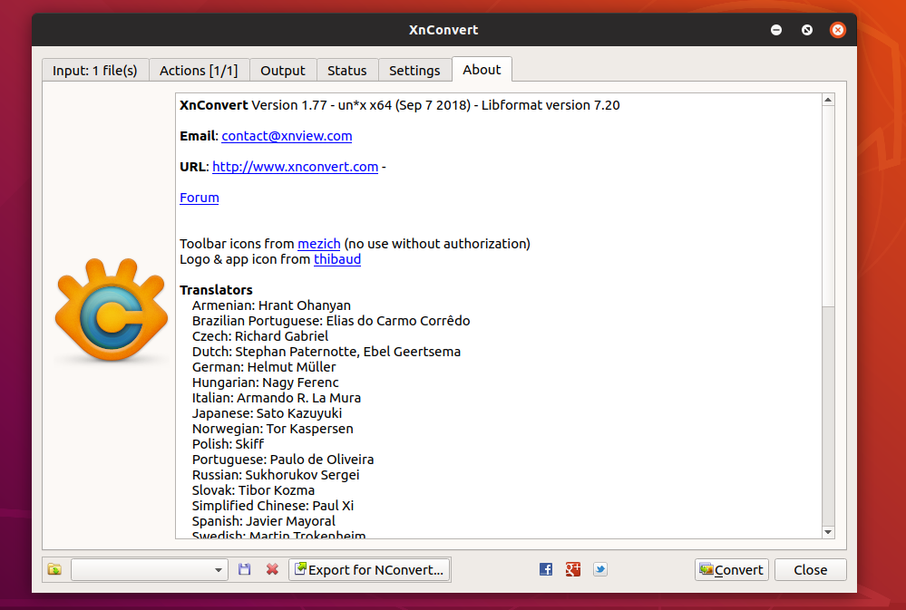
Task: Maximize the XnConvert window
Action: 807,30
